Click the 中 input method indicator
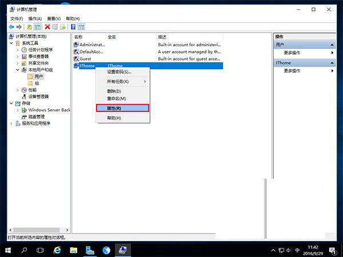Viewport: 343px width, 257px height. [297, 251]
